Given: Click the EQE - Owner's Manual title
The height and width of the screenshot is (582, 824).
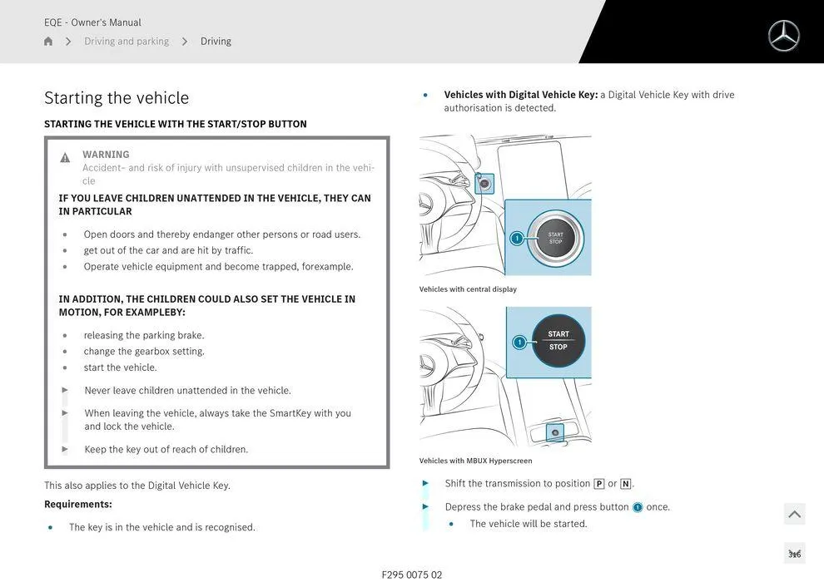Looking at the screenshot, I should (x=92, y=22).
